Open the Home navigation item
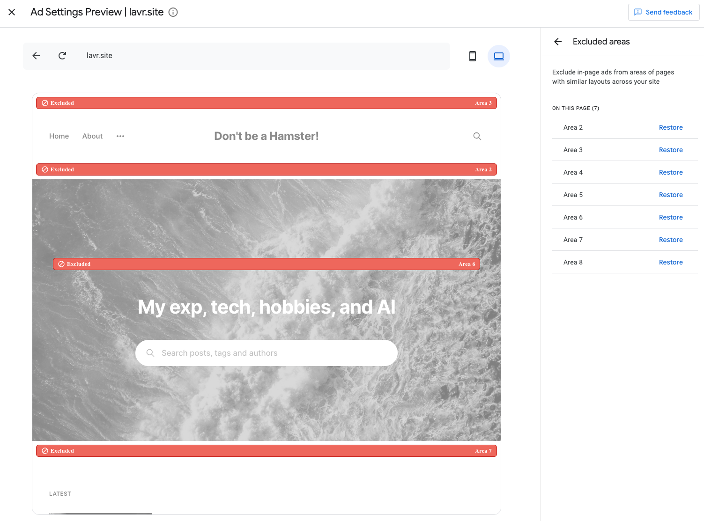This screenshot has height=521, width=704. click(x=59, y=136)
